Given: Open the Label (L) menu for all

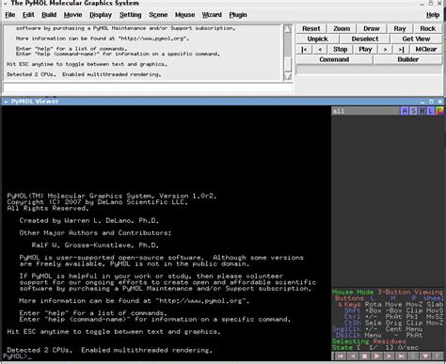Looking at the screenshot, I should click(431, 111).
